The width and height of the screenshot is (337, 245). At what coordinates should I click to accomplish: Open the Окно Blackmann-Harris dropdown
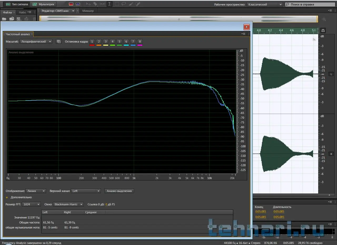pos(68,204)
